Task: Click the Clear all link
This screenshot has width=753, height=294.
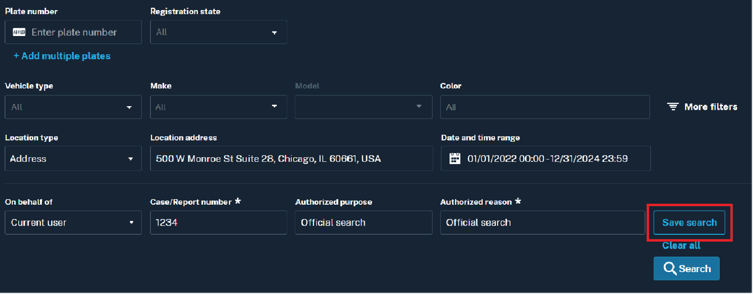Action: (x=681, y=246)
